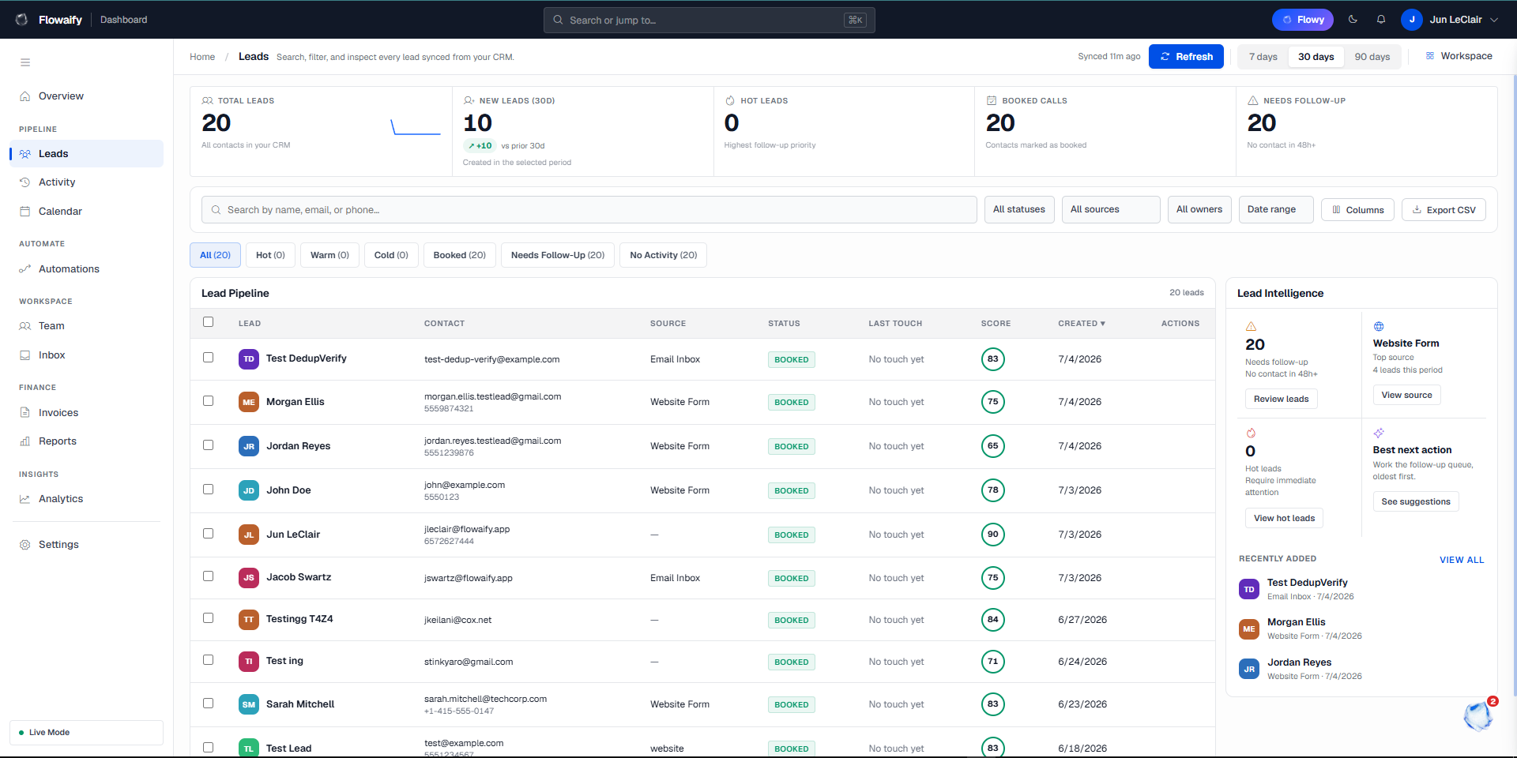Viewport: 1517px width, 758px height.
Task: Click the VIEW ALL link
Action: (x=1462, y=560)
